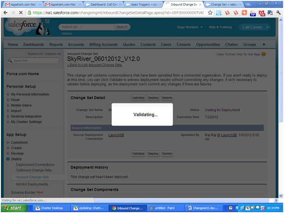Stop page loading with the X button

coord(21,13)
